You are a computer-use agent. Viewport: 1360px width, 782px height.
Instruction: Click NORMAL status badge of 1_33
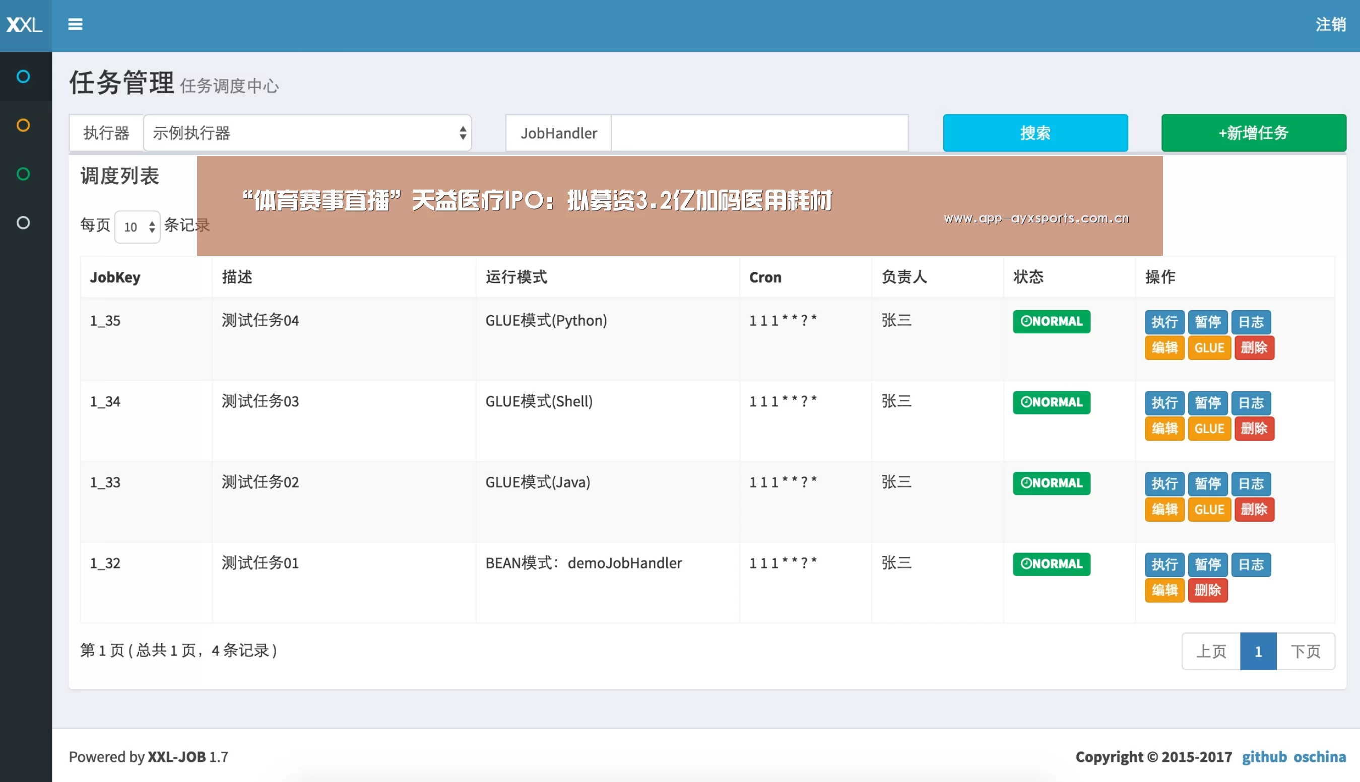(x=1051, y=483)
